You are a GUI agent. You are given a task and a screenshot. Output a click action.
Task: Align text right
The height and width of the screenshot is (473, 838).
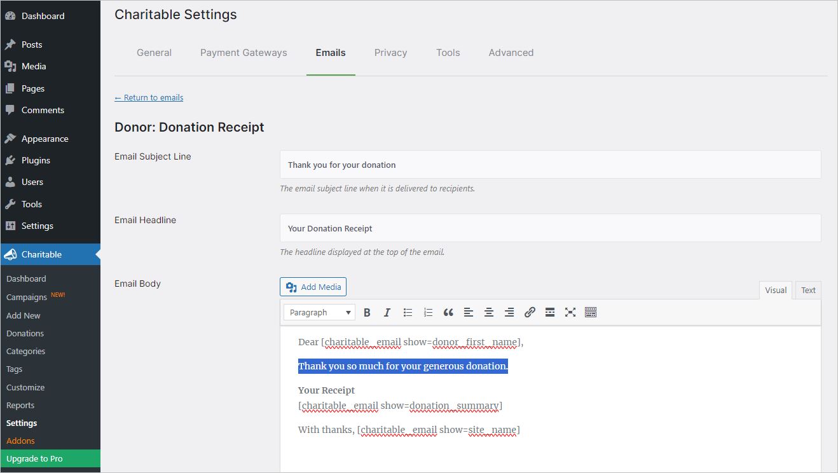(x=509, y=312)
